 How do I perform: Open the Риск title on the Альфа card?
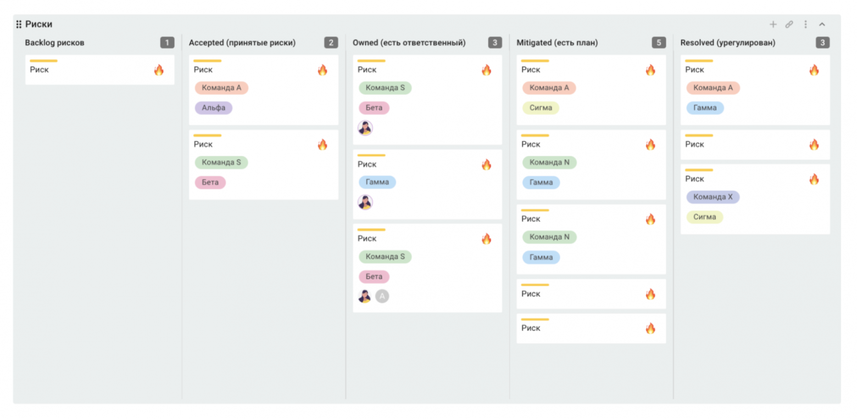(x=203, y=70)
